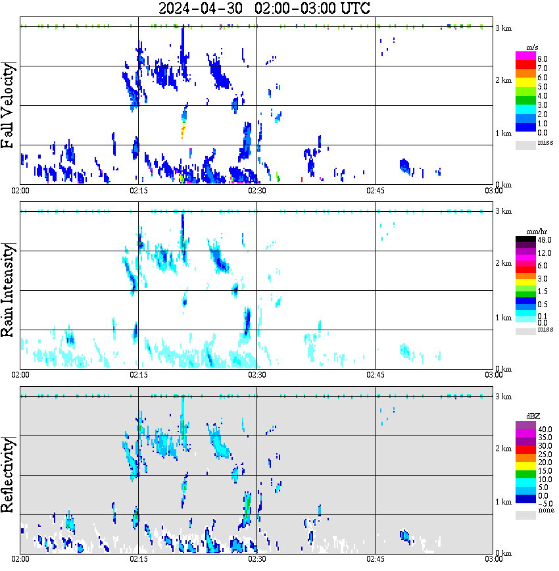This screenshot has width=559, height=571.
Task: Click the 'm/s' unit label
Action: (532, 48)
